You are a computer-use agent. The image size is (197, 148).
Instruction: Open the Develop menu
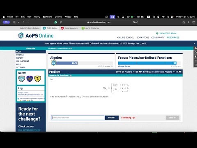58,17
